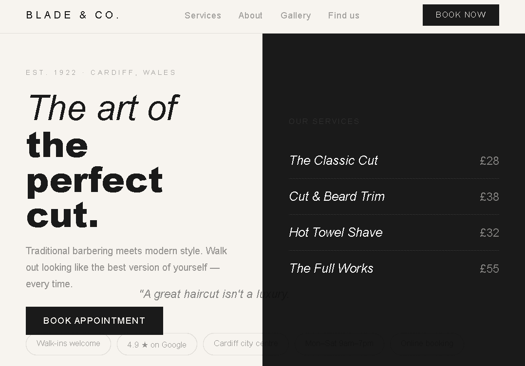
Task: Click the Mon–Sat 9am–7pm hours badge
Action: [x=339, y=343]
